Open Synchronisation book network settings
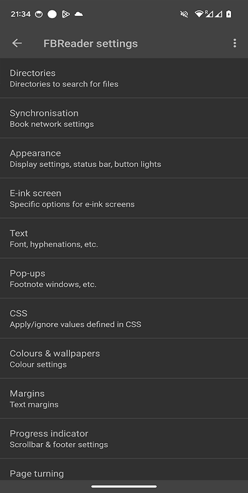This screenshot has width=248, height=493. [x=124, y=118]
